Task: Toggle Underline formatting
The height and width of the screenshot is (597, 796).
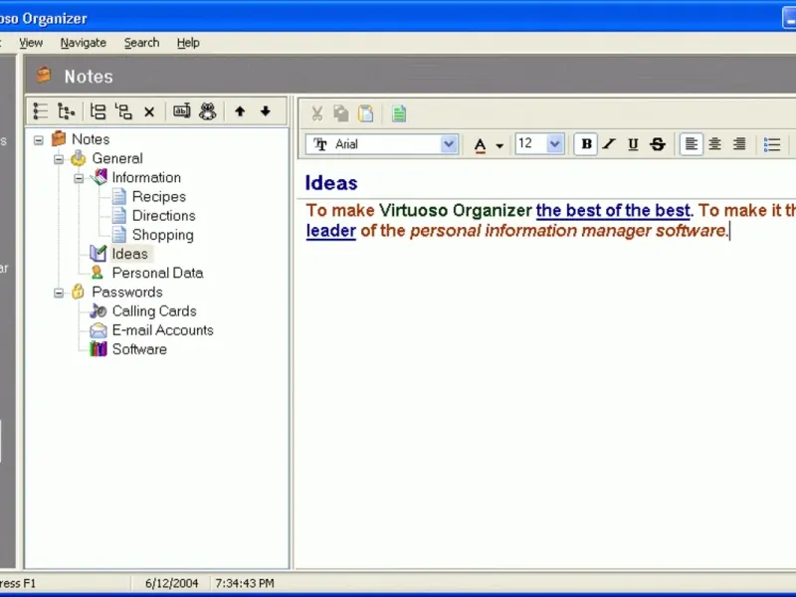Action: point(633,144)
